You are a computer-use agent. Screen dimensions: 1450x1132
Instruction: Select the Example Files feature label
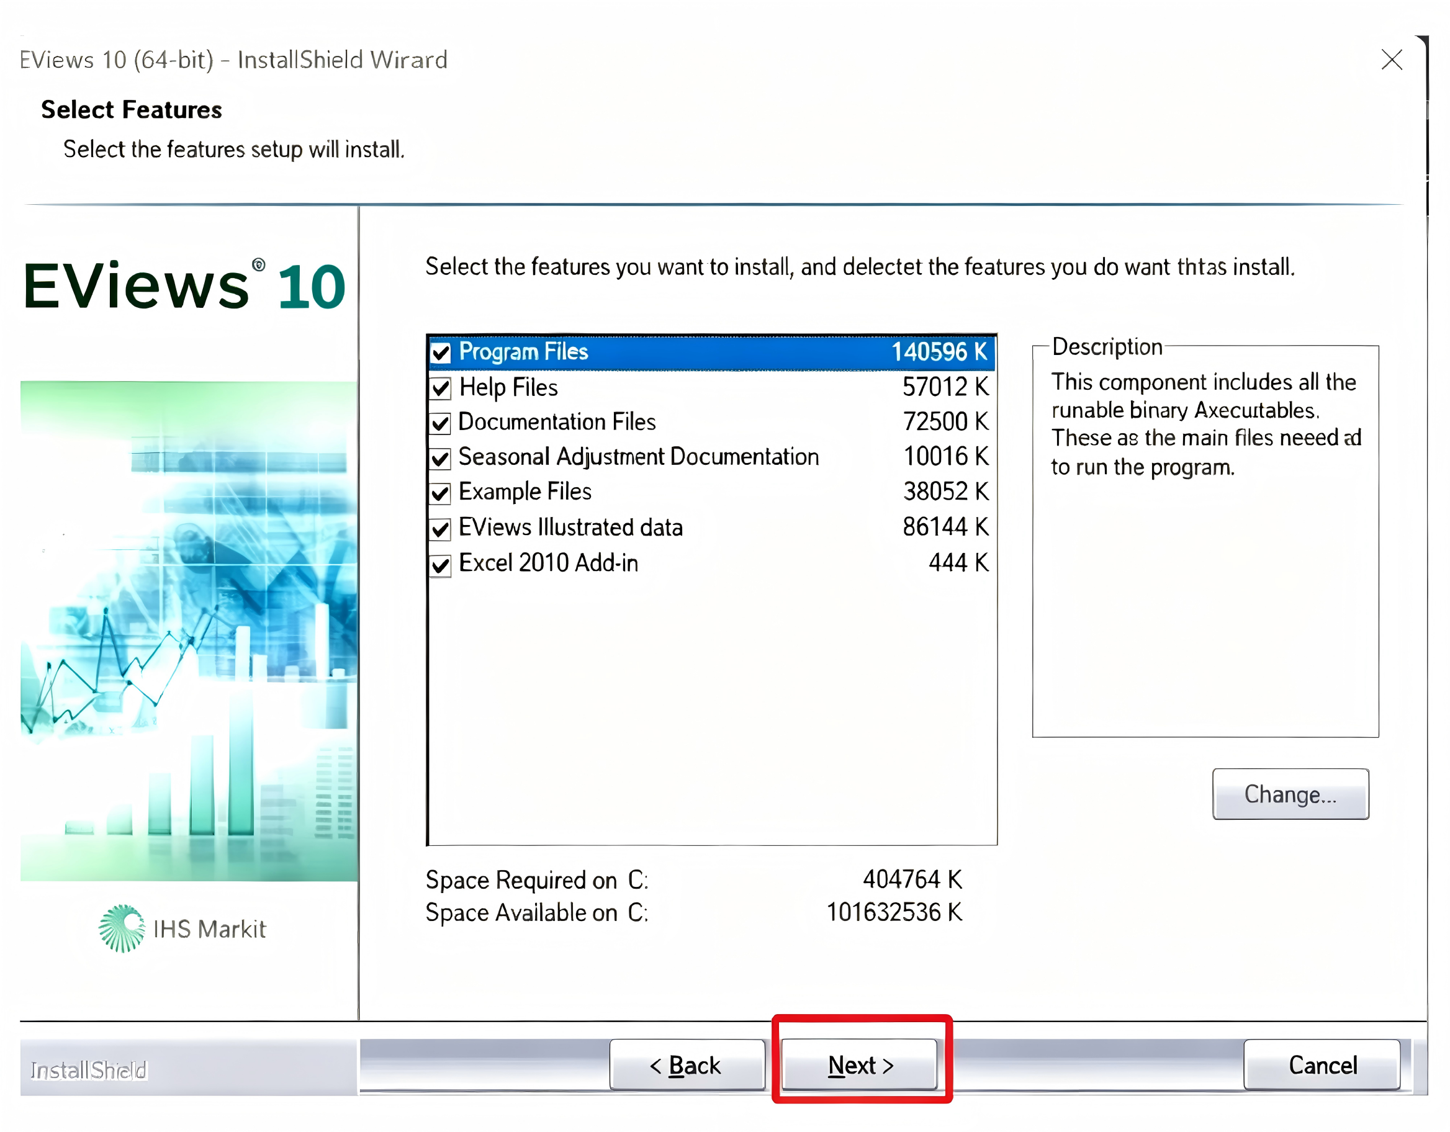(x=525, y=492)
